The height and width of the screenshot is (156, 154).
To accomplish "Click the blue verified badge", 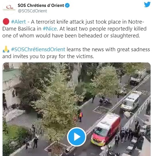I will tap(67, 5).
